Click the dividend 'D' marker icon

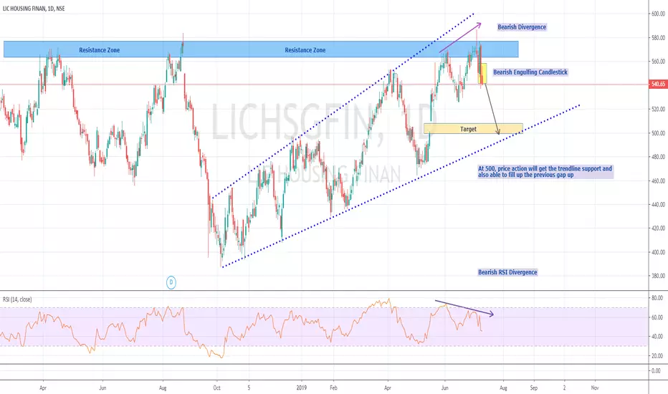[171, 282]
